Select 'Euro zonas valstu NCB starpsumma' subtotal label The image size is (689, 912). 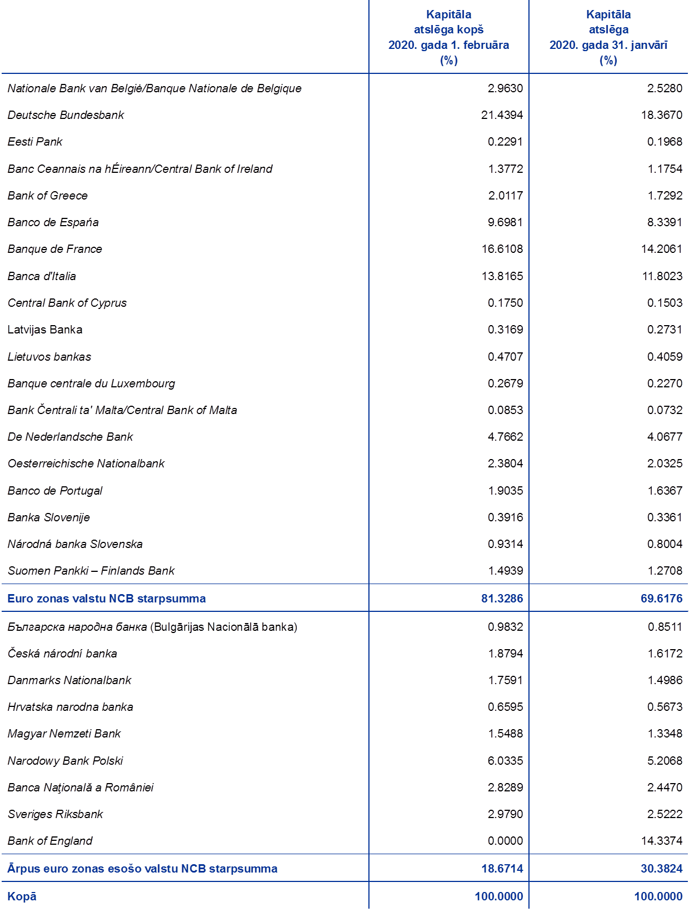(106, 599)
